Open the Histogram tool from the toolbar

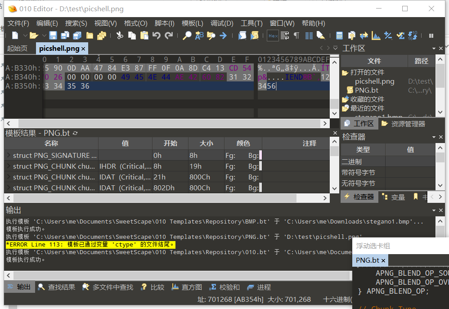376,36
